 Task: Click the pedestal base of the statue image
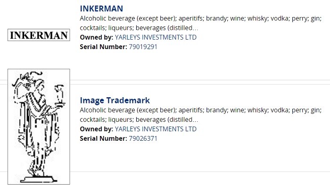[x=39, y=179]
